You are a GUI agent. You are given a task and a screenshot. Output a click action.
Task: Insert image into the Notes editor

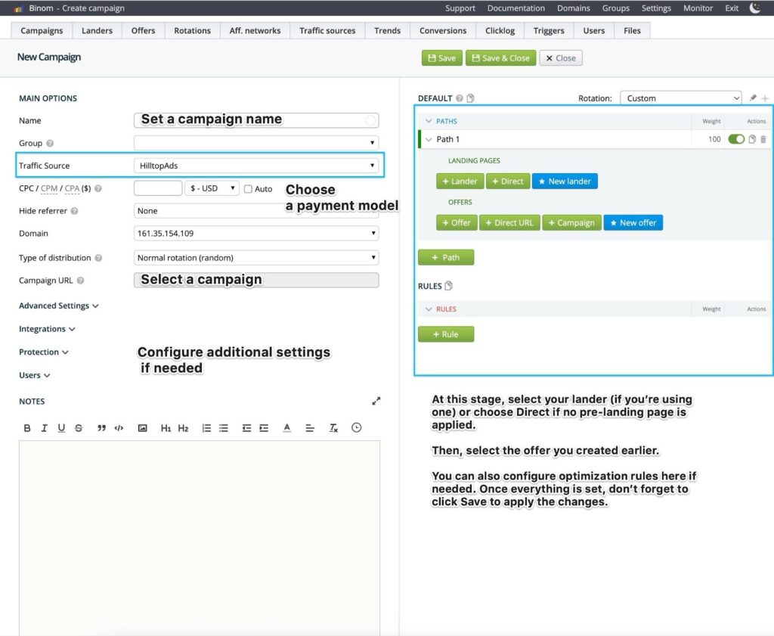[x=142, y=428]
